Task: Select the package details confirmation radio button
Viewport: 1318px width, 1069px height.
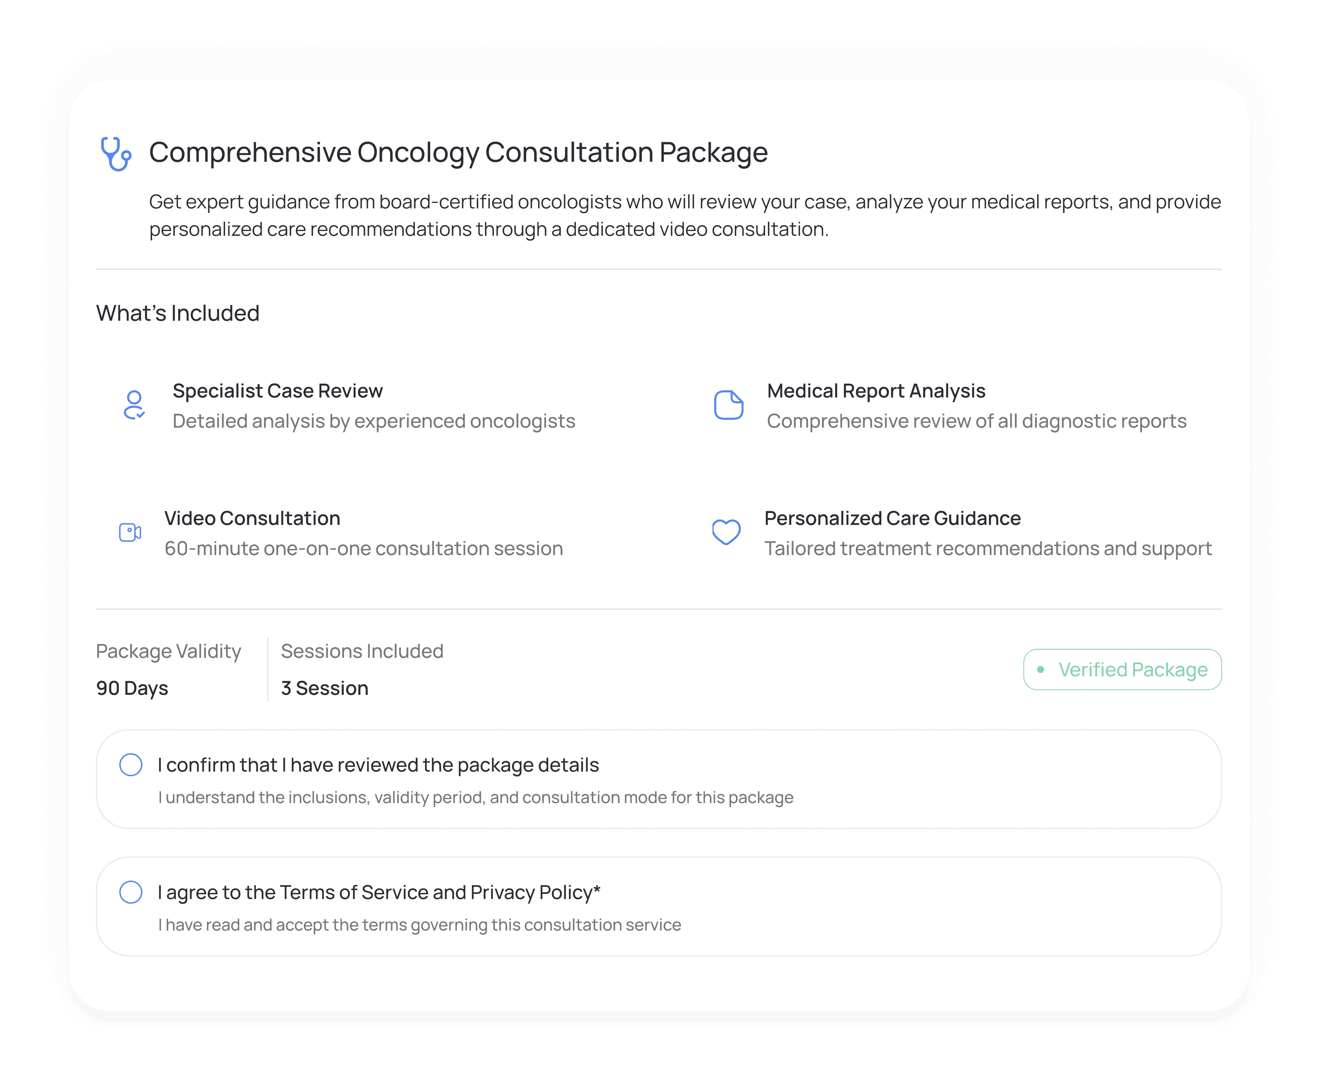Action: [x=130, y=765]
